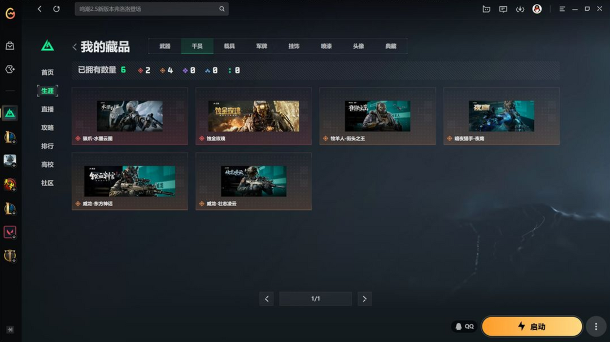Open 社区 in the game menu

pos(47,183)
